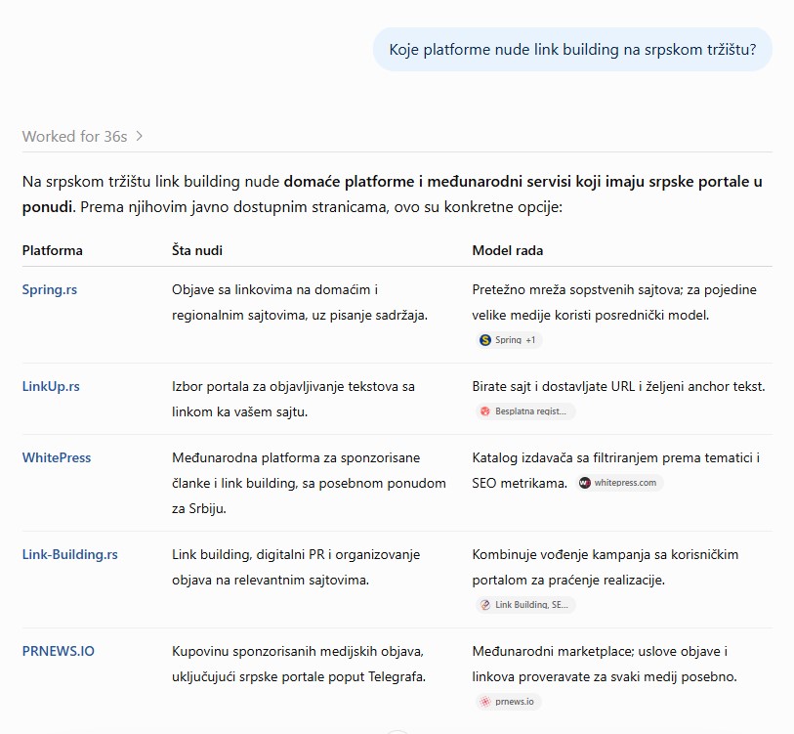
Task: Click the "Model rada" column header
Action: 508,250
